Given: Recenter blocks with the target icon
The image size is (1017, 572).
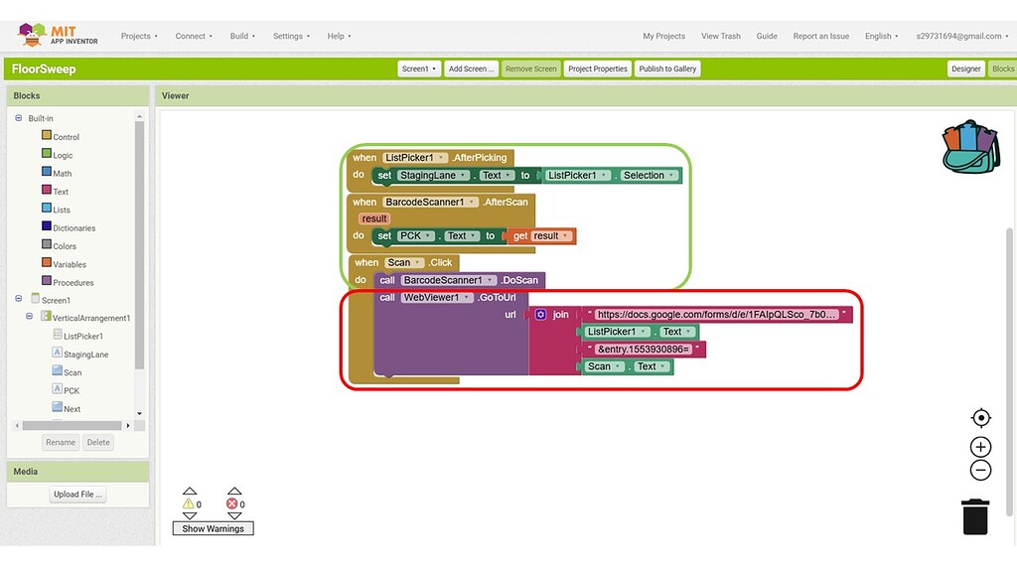Looking at the screenshot, I should (x=980, y=417).
